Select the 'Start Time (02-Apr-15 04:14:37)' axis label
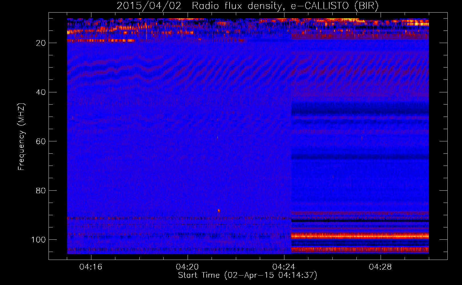 click(248, 275)
